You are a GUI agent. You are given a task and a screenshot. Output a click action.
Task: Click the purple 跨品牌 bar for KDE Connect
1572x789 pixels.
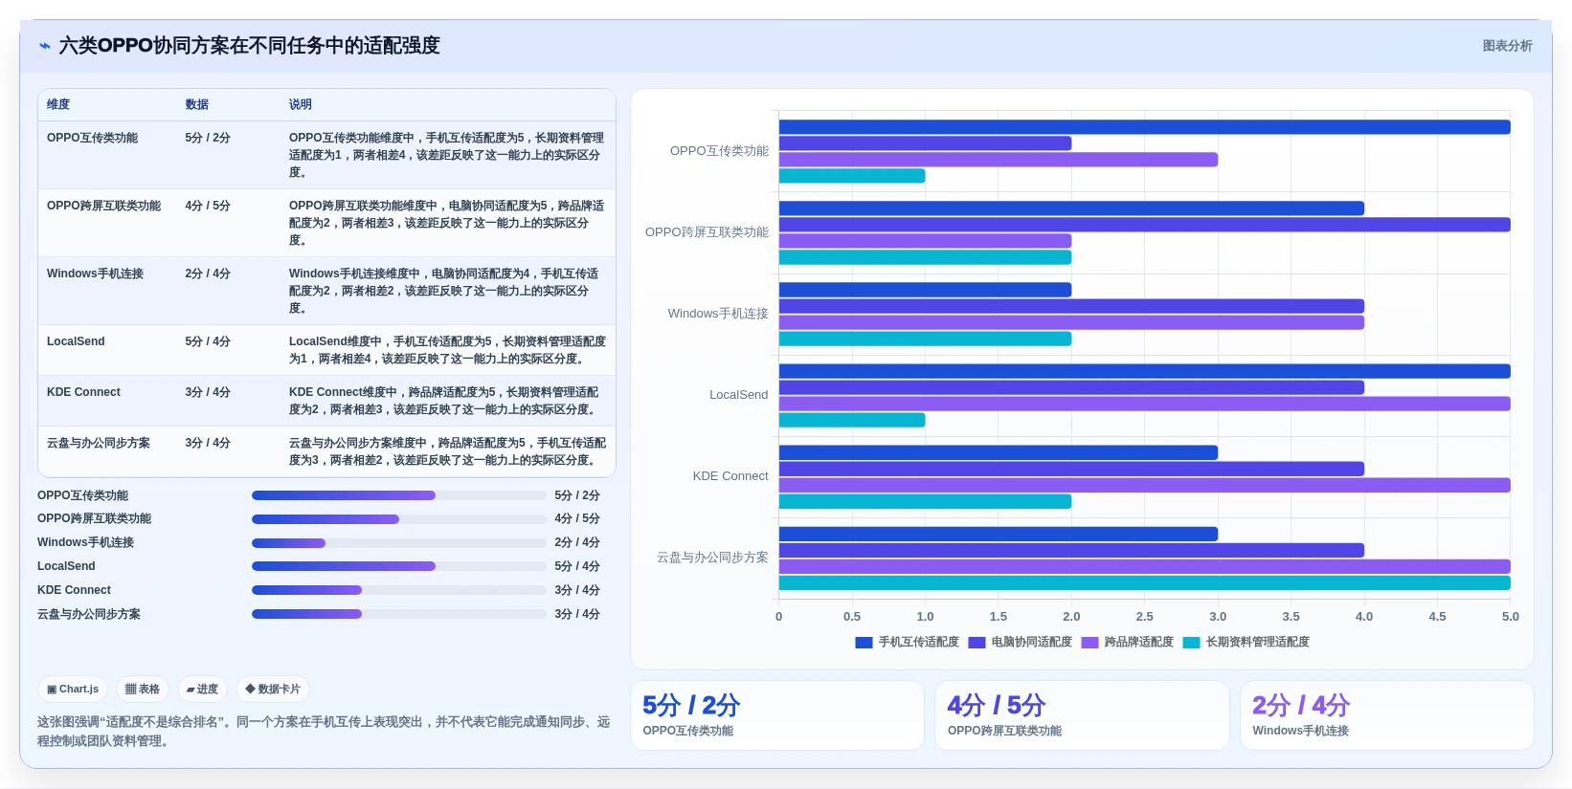point(1144,486)
